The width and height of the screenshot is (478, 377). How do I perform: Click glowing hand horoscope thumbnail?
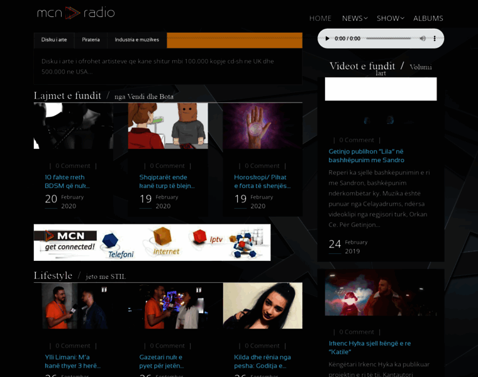click(x=263, y=126)
